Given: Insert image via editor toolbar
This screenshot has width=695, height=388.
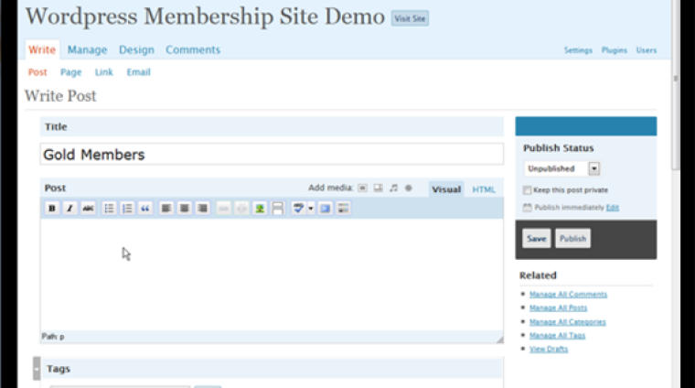Looking at the screenshot, I should pos(260,208).
